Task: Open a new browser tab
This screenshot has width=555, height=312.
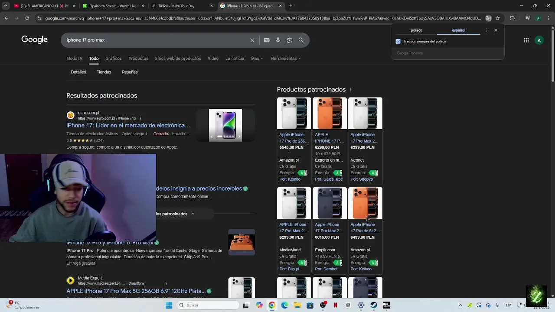Action: tap(291, 6)
